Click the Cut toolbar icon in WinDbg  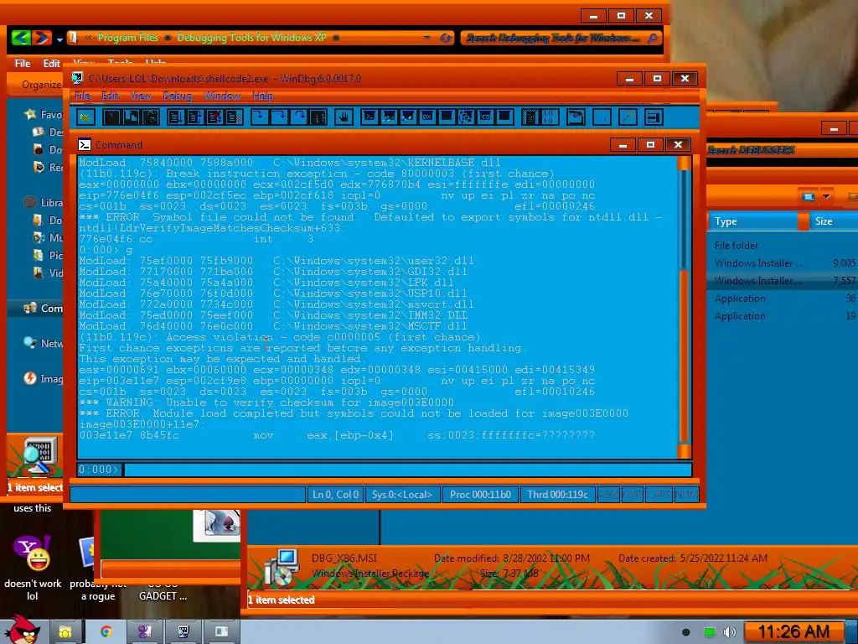111,117
